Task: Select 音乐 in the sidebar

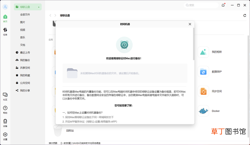Action: point(23,37)
